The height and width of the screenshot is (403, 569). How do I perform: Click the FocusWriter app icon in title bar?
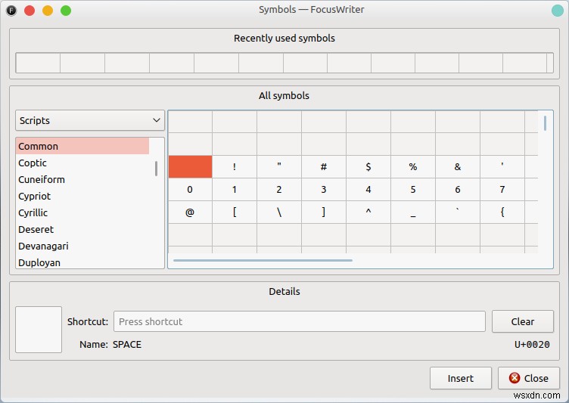[x=11, y=11]
